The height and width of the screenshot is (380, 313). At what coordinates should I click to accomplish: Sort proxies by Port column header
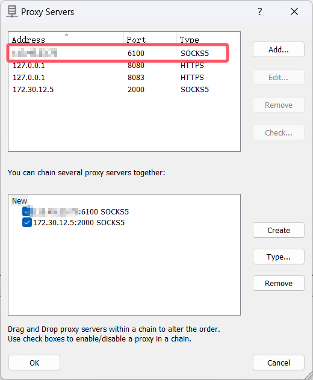click(150, 39)
